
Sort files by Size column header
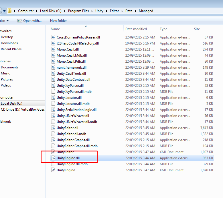pyautogui.click(x=197, y=29)
